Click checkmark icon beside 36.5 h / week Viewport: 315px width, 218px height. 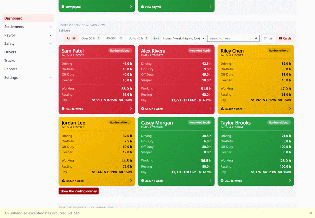point(142,181)
